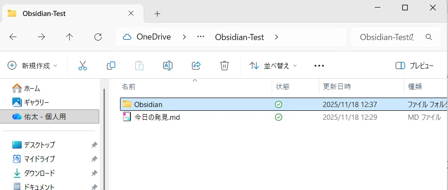Click the Rename icon in toolbar
This screenshot has width=448, height=190.
(x=168, y=66)
